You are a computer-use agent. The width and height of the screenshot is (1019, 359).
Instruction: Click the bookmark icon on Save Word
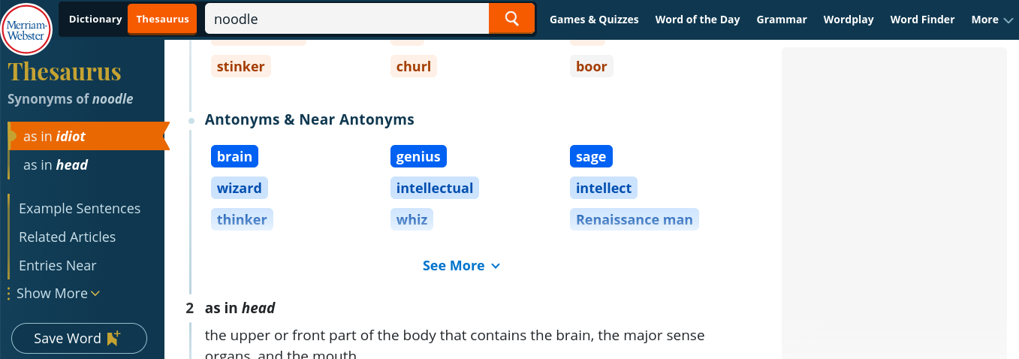[x=113, y=338]
